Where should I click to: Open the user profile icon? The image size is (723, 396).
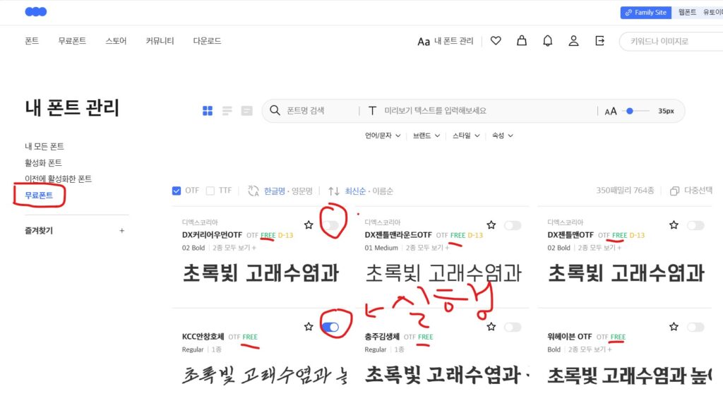point(573,40)
